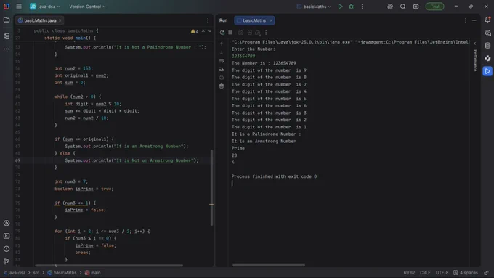
Task: Open Run panel options menu
Action: pos(466,20)
